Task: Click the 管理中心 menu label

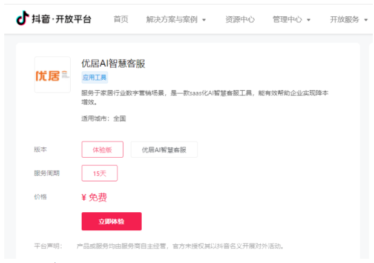Action: 287,19
